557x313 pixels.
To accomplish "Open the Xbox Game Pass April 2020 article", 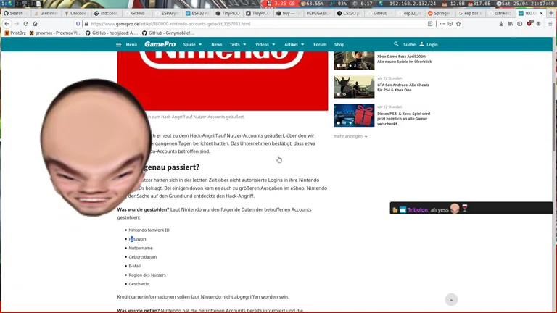I will click(404, 59).
